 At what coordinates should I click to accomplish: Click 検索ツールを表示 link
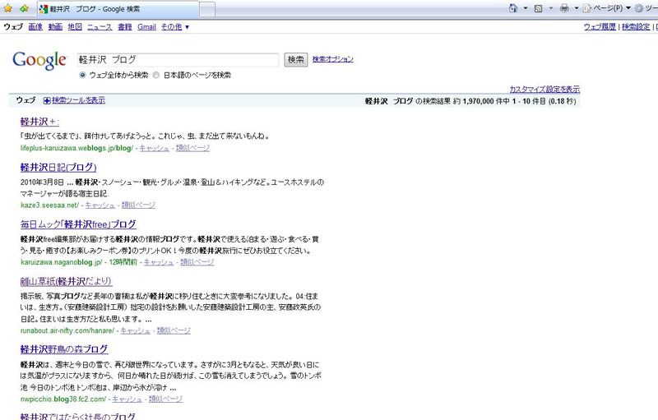(x=78, y=100)
